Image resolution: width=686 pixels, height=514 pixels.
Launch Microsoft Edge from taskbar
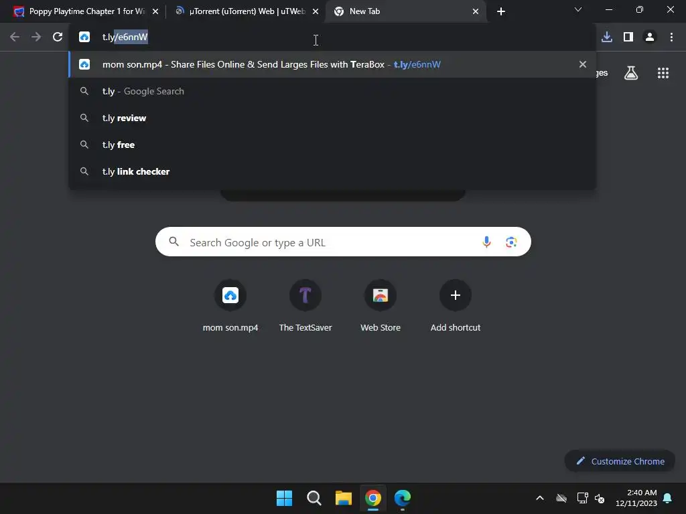tap(403, 498)
